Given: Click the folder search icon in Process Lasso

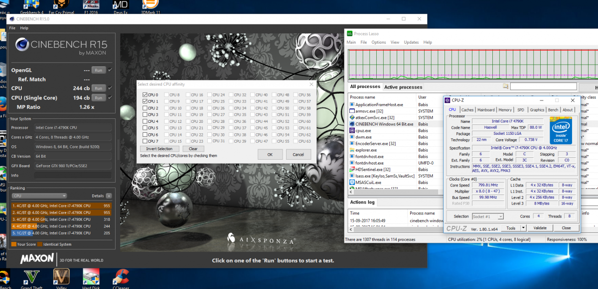Looking at the screenshot, I should tap(505, 87).
